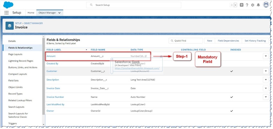The width and height of the screenshot is (273, 129).
Task: Open Record Types in the sidebar
Action: (x=15, y=94)
